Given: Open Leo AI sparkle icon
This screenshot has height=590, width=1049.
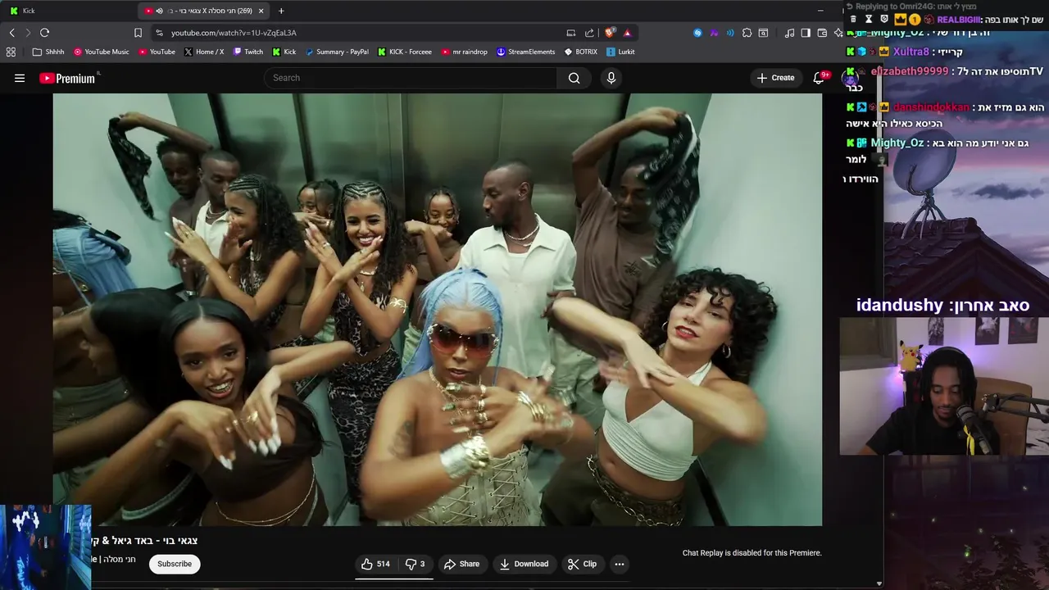Looking at the screenshot, I should (838, 33).
